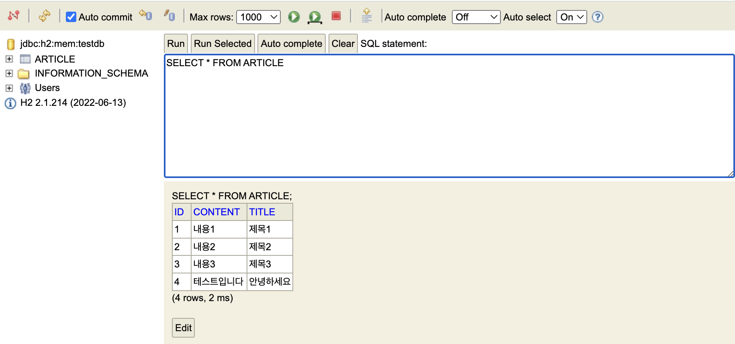Image resolution: width=735 pixels, height=344 pixels.
Task: Click the Users group icon
Action: tap(25, 88)
